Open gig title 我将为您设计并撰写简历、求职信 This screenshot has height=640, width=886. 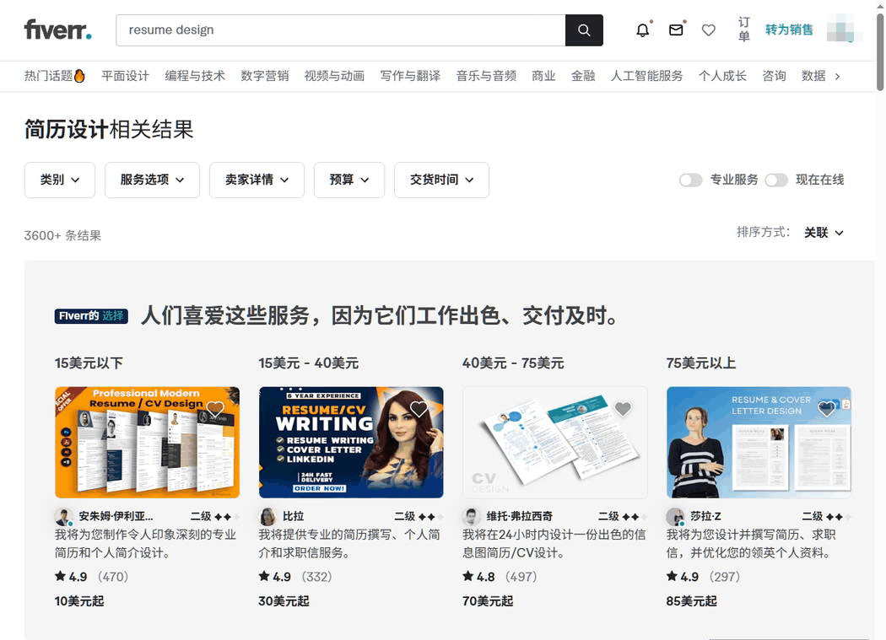click(752, 543)
